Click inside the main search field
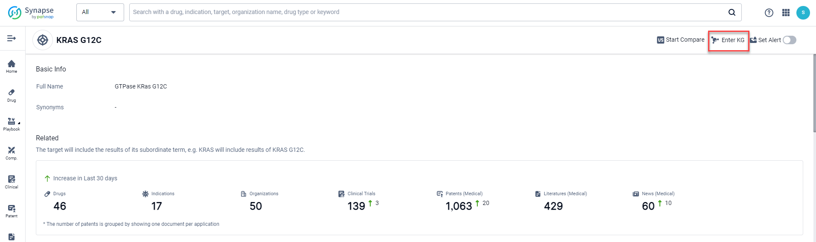The image size is (816, 242). [x=427, y=12]
